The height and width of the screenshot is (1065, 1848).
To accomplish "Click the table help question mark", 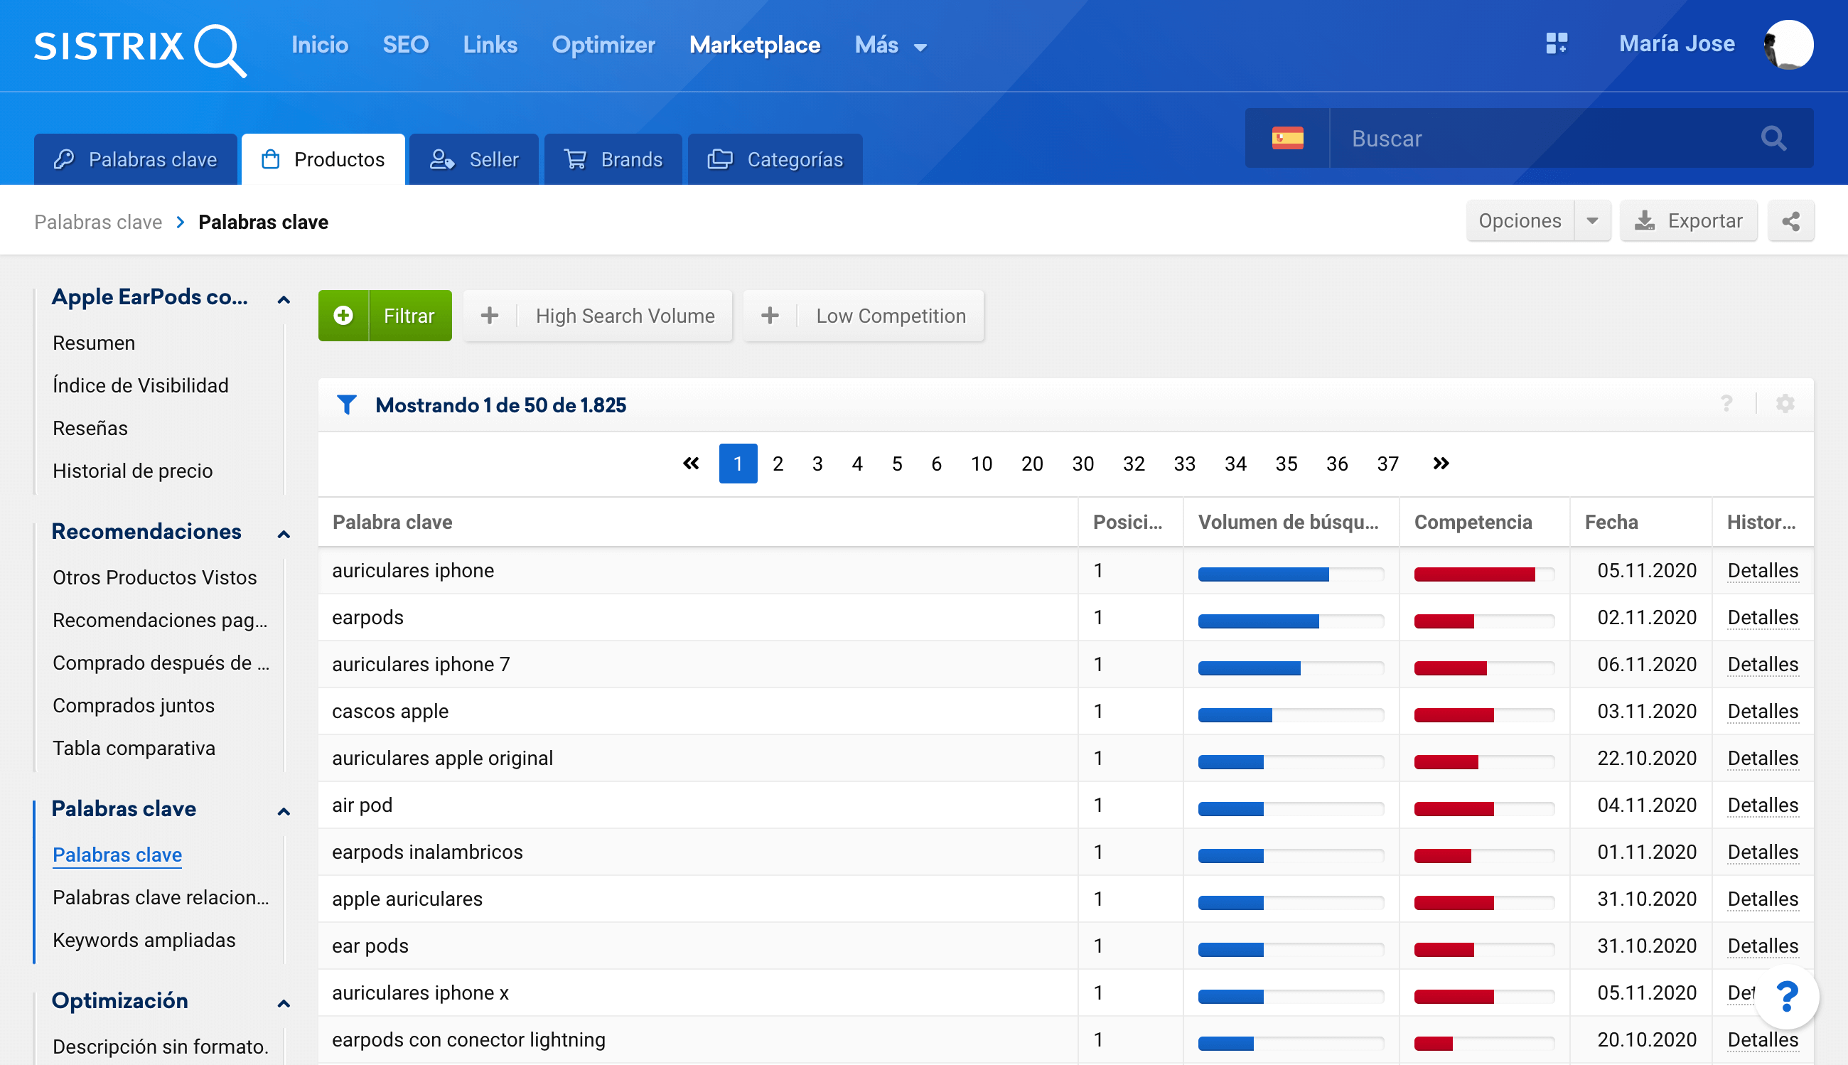I will pos(1726,404).
